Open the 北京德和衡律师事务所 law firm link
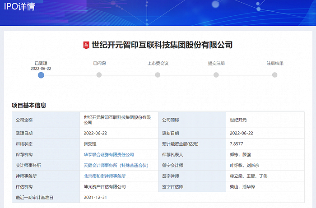Image resolution: width=316 pixels, height=208 pixels. pyautogui.click(x=105, y=176)
